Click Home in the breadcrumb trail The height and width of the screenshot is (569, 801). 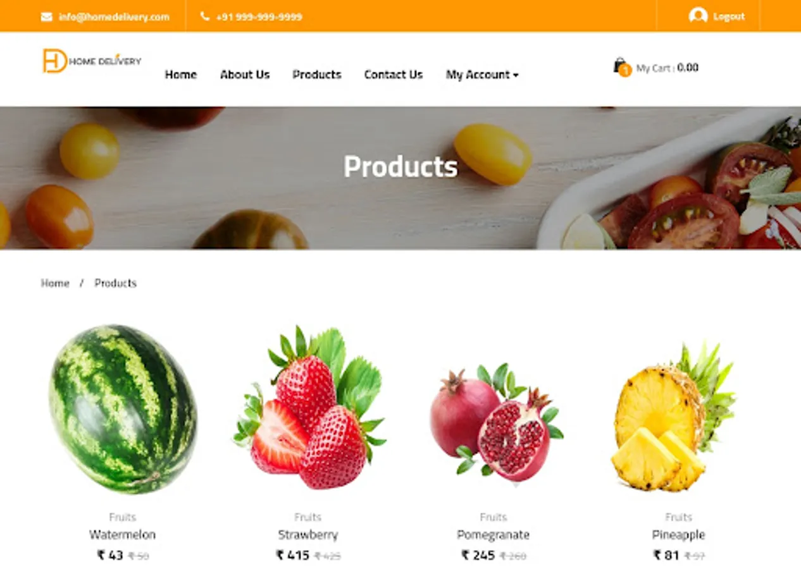pyautogui.click(x=55, y=283)
